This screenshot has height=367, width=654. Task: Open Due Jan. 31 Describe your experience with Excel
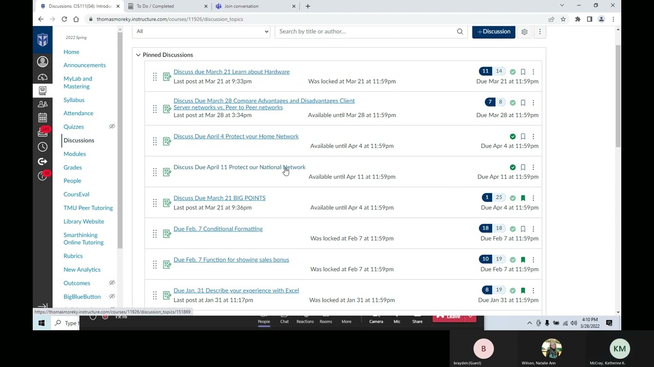point(236,291)
